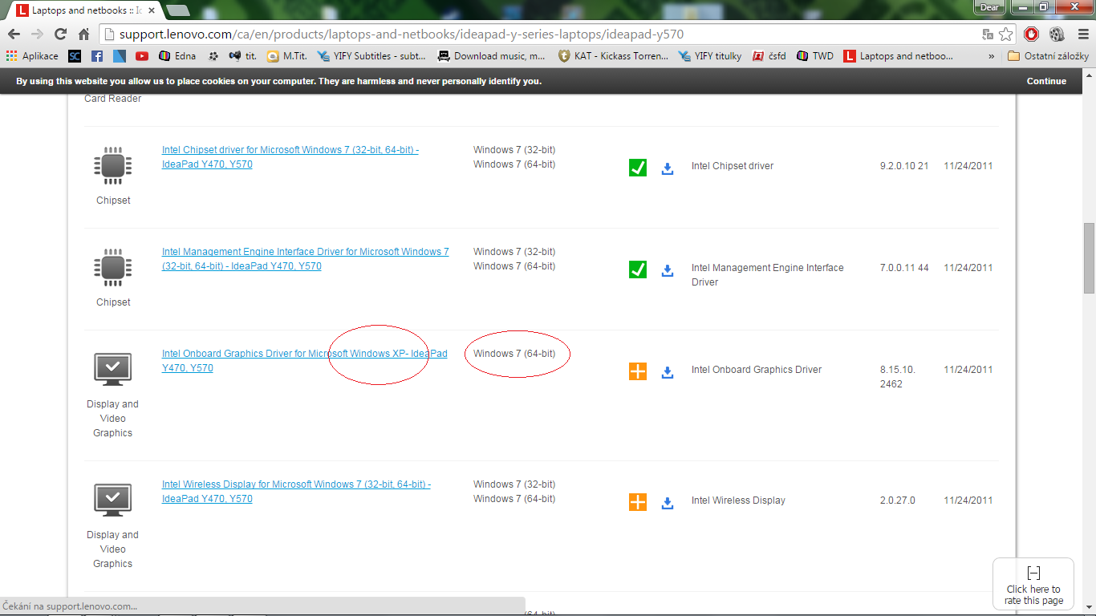This screenshot has width=1096, height=616.
Task: Open the YouTube bookmark icon
Action: 142,56
